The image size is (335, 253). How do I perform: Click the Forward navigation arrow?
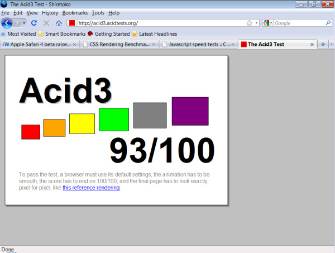coord(17,23)
